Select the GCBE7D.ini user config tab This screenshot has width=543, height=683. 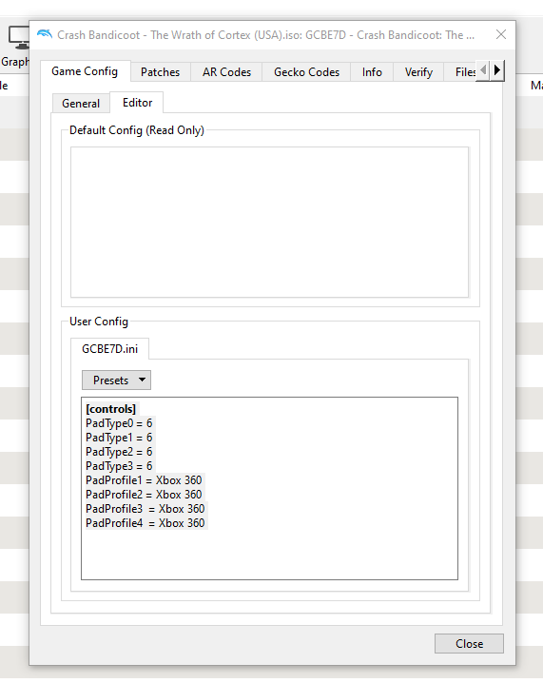[109, 348]
